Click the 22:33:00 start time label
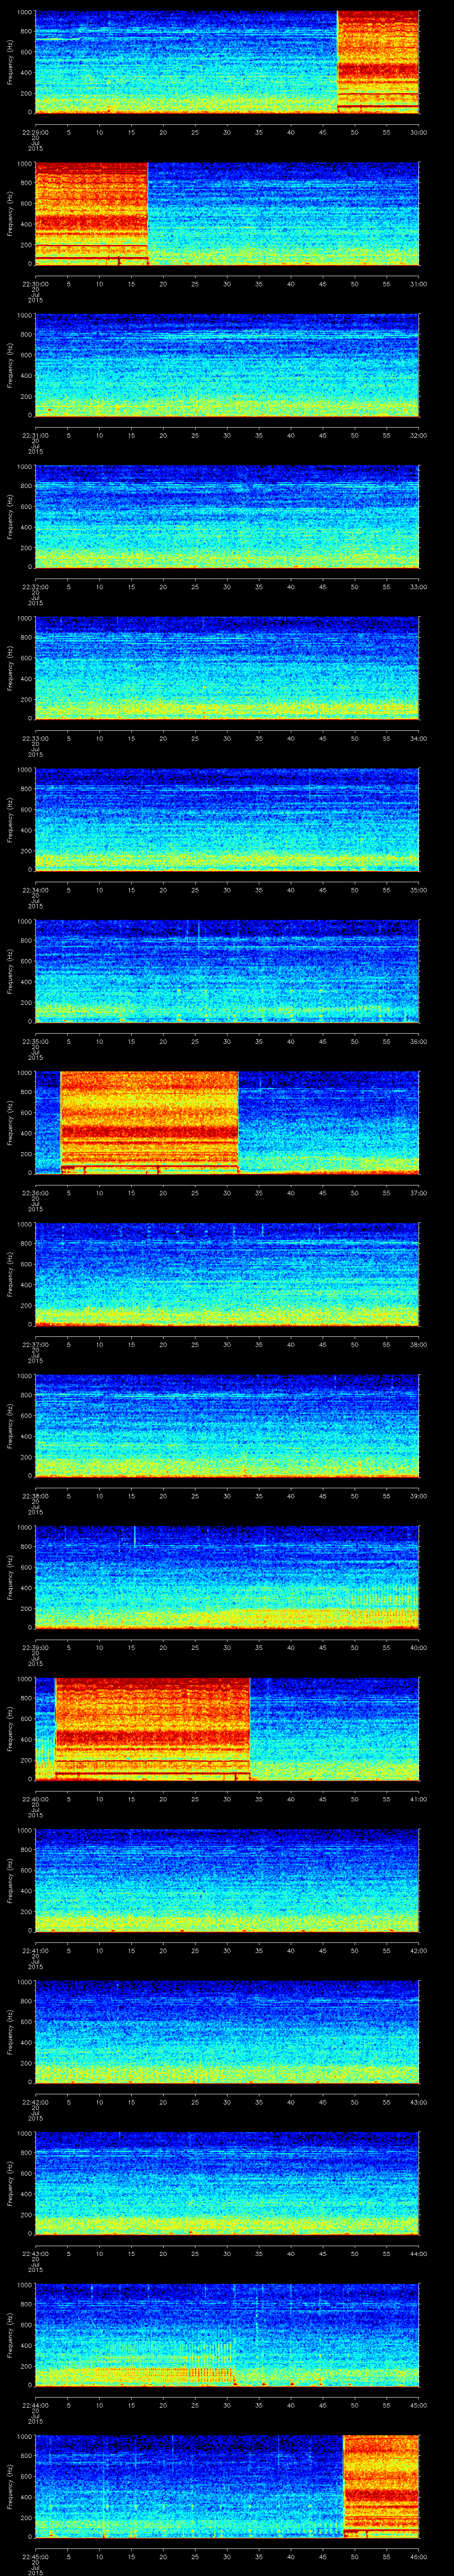 (x=35, y=738)
